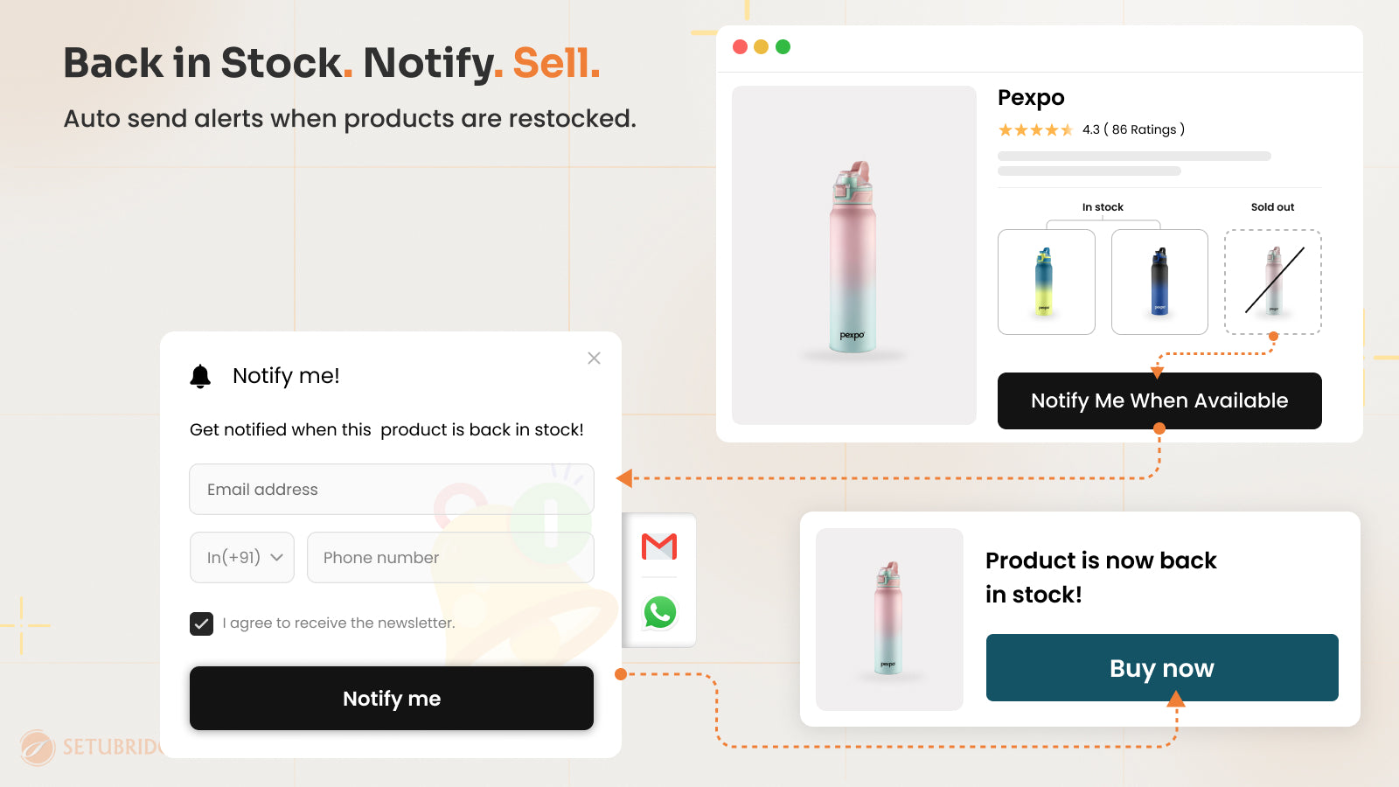The image size is (1399, 787).
Task: Select the yellow-blue bottle variant
Action: 1047,282
